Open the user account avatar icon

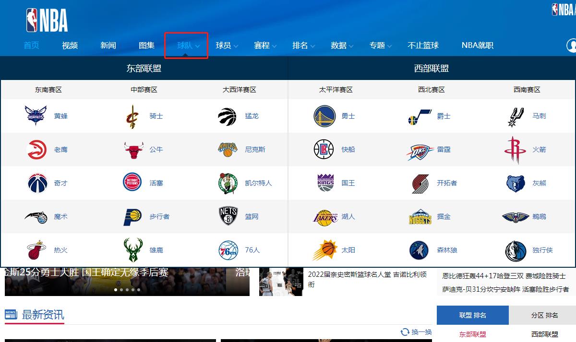tap(571, 46)
